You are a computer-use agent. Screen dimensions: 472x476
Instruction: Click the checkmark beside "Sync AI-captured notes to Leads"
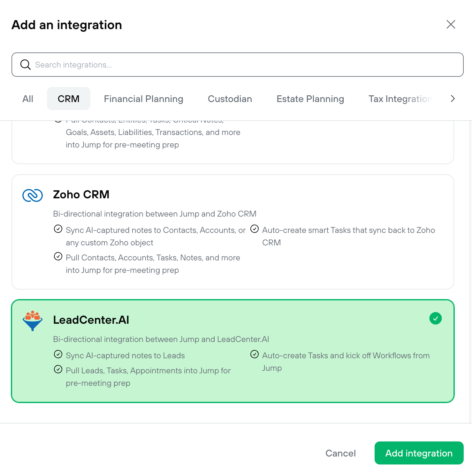point(58,354)
